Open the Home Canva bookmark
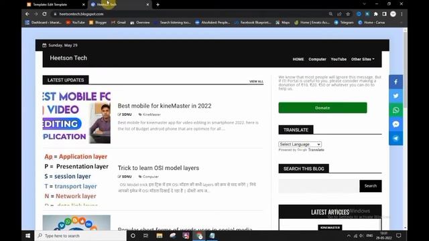 pyautogui.click(x=371, y=22)
